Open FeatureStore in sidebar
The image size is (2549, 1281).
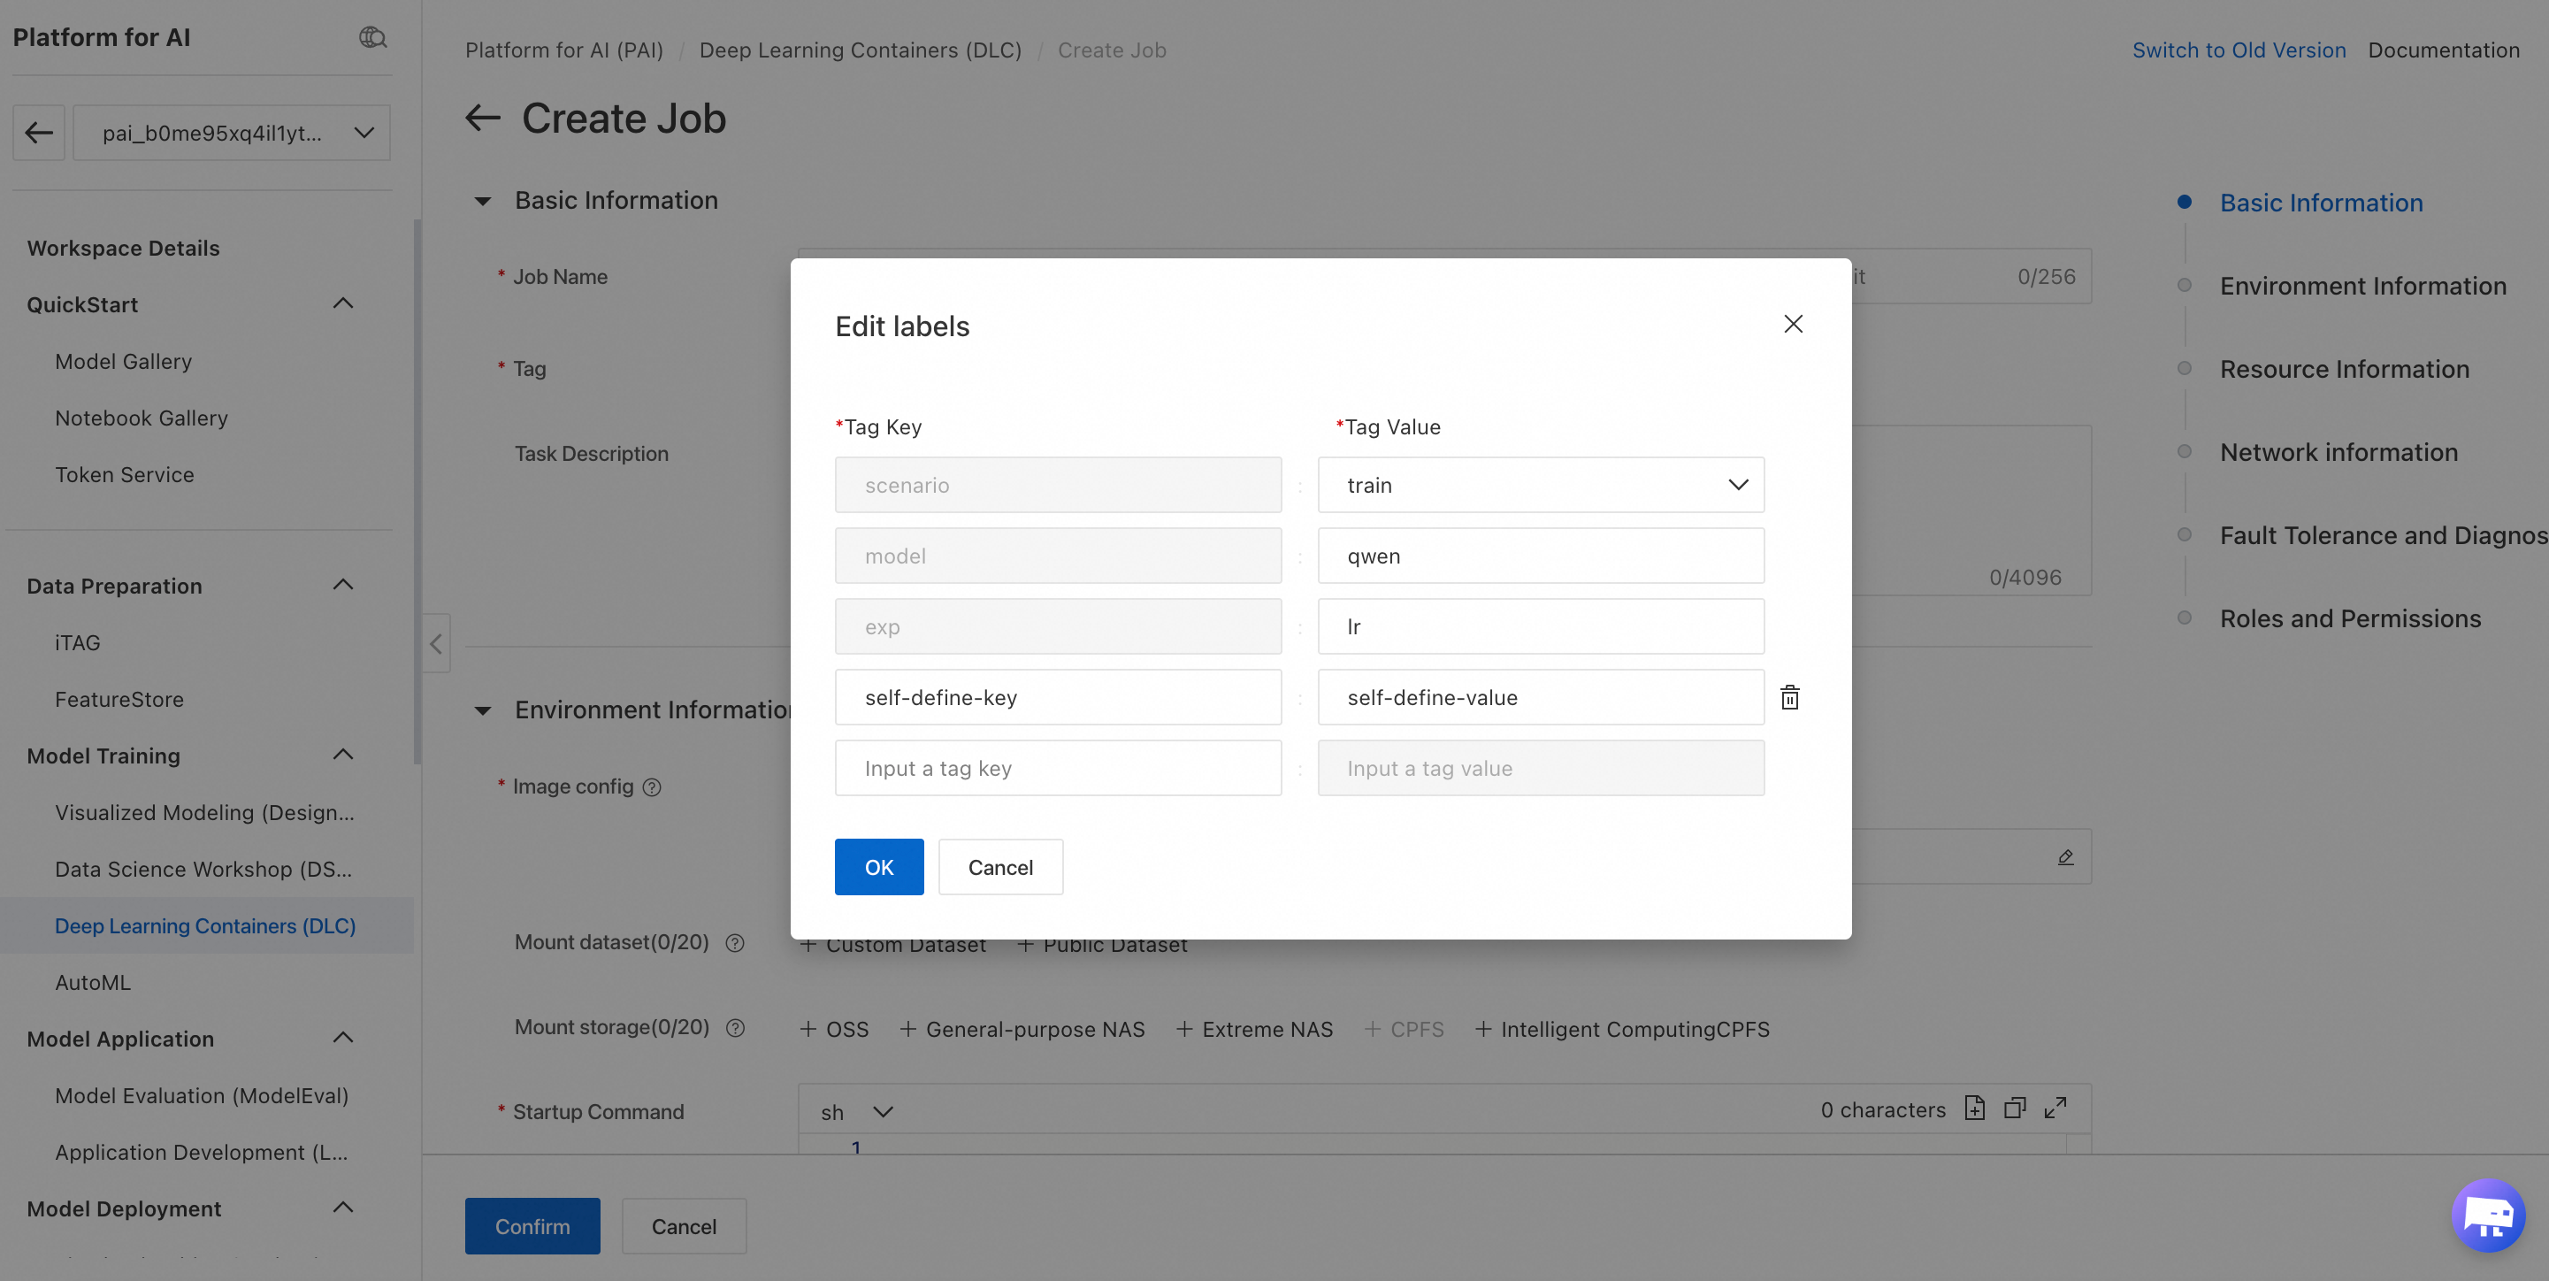[x=119, y=699]
